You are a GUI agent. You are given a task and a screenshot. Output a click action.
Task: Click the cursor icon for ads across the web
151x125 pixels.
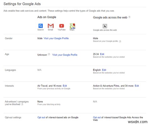[x=105, y=26]
